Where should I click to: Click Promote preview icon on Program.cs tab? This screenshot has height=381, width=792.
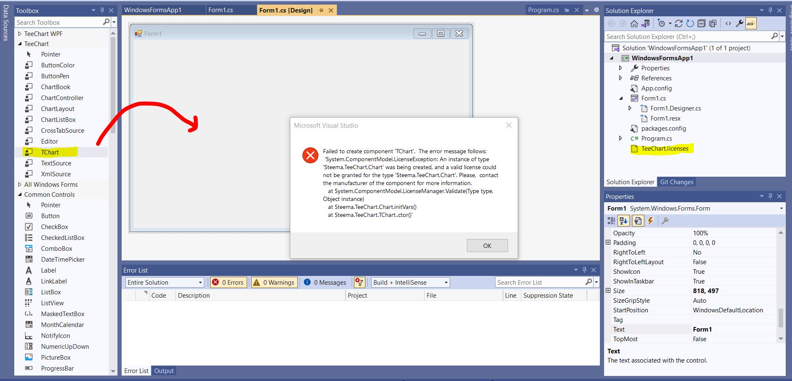tap(567, 10)
